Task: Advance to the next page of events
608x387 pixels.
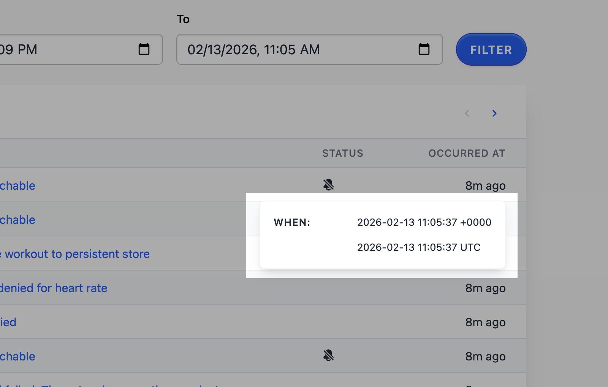Action: [x=494, y=113]
